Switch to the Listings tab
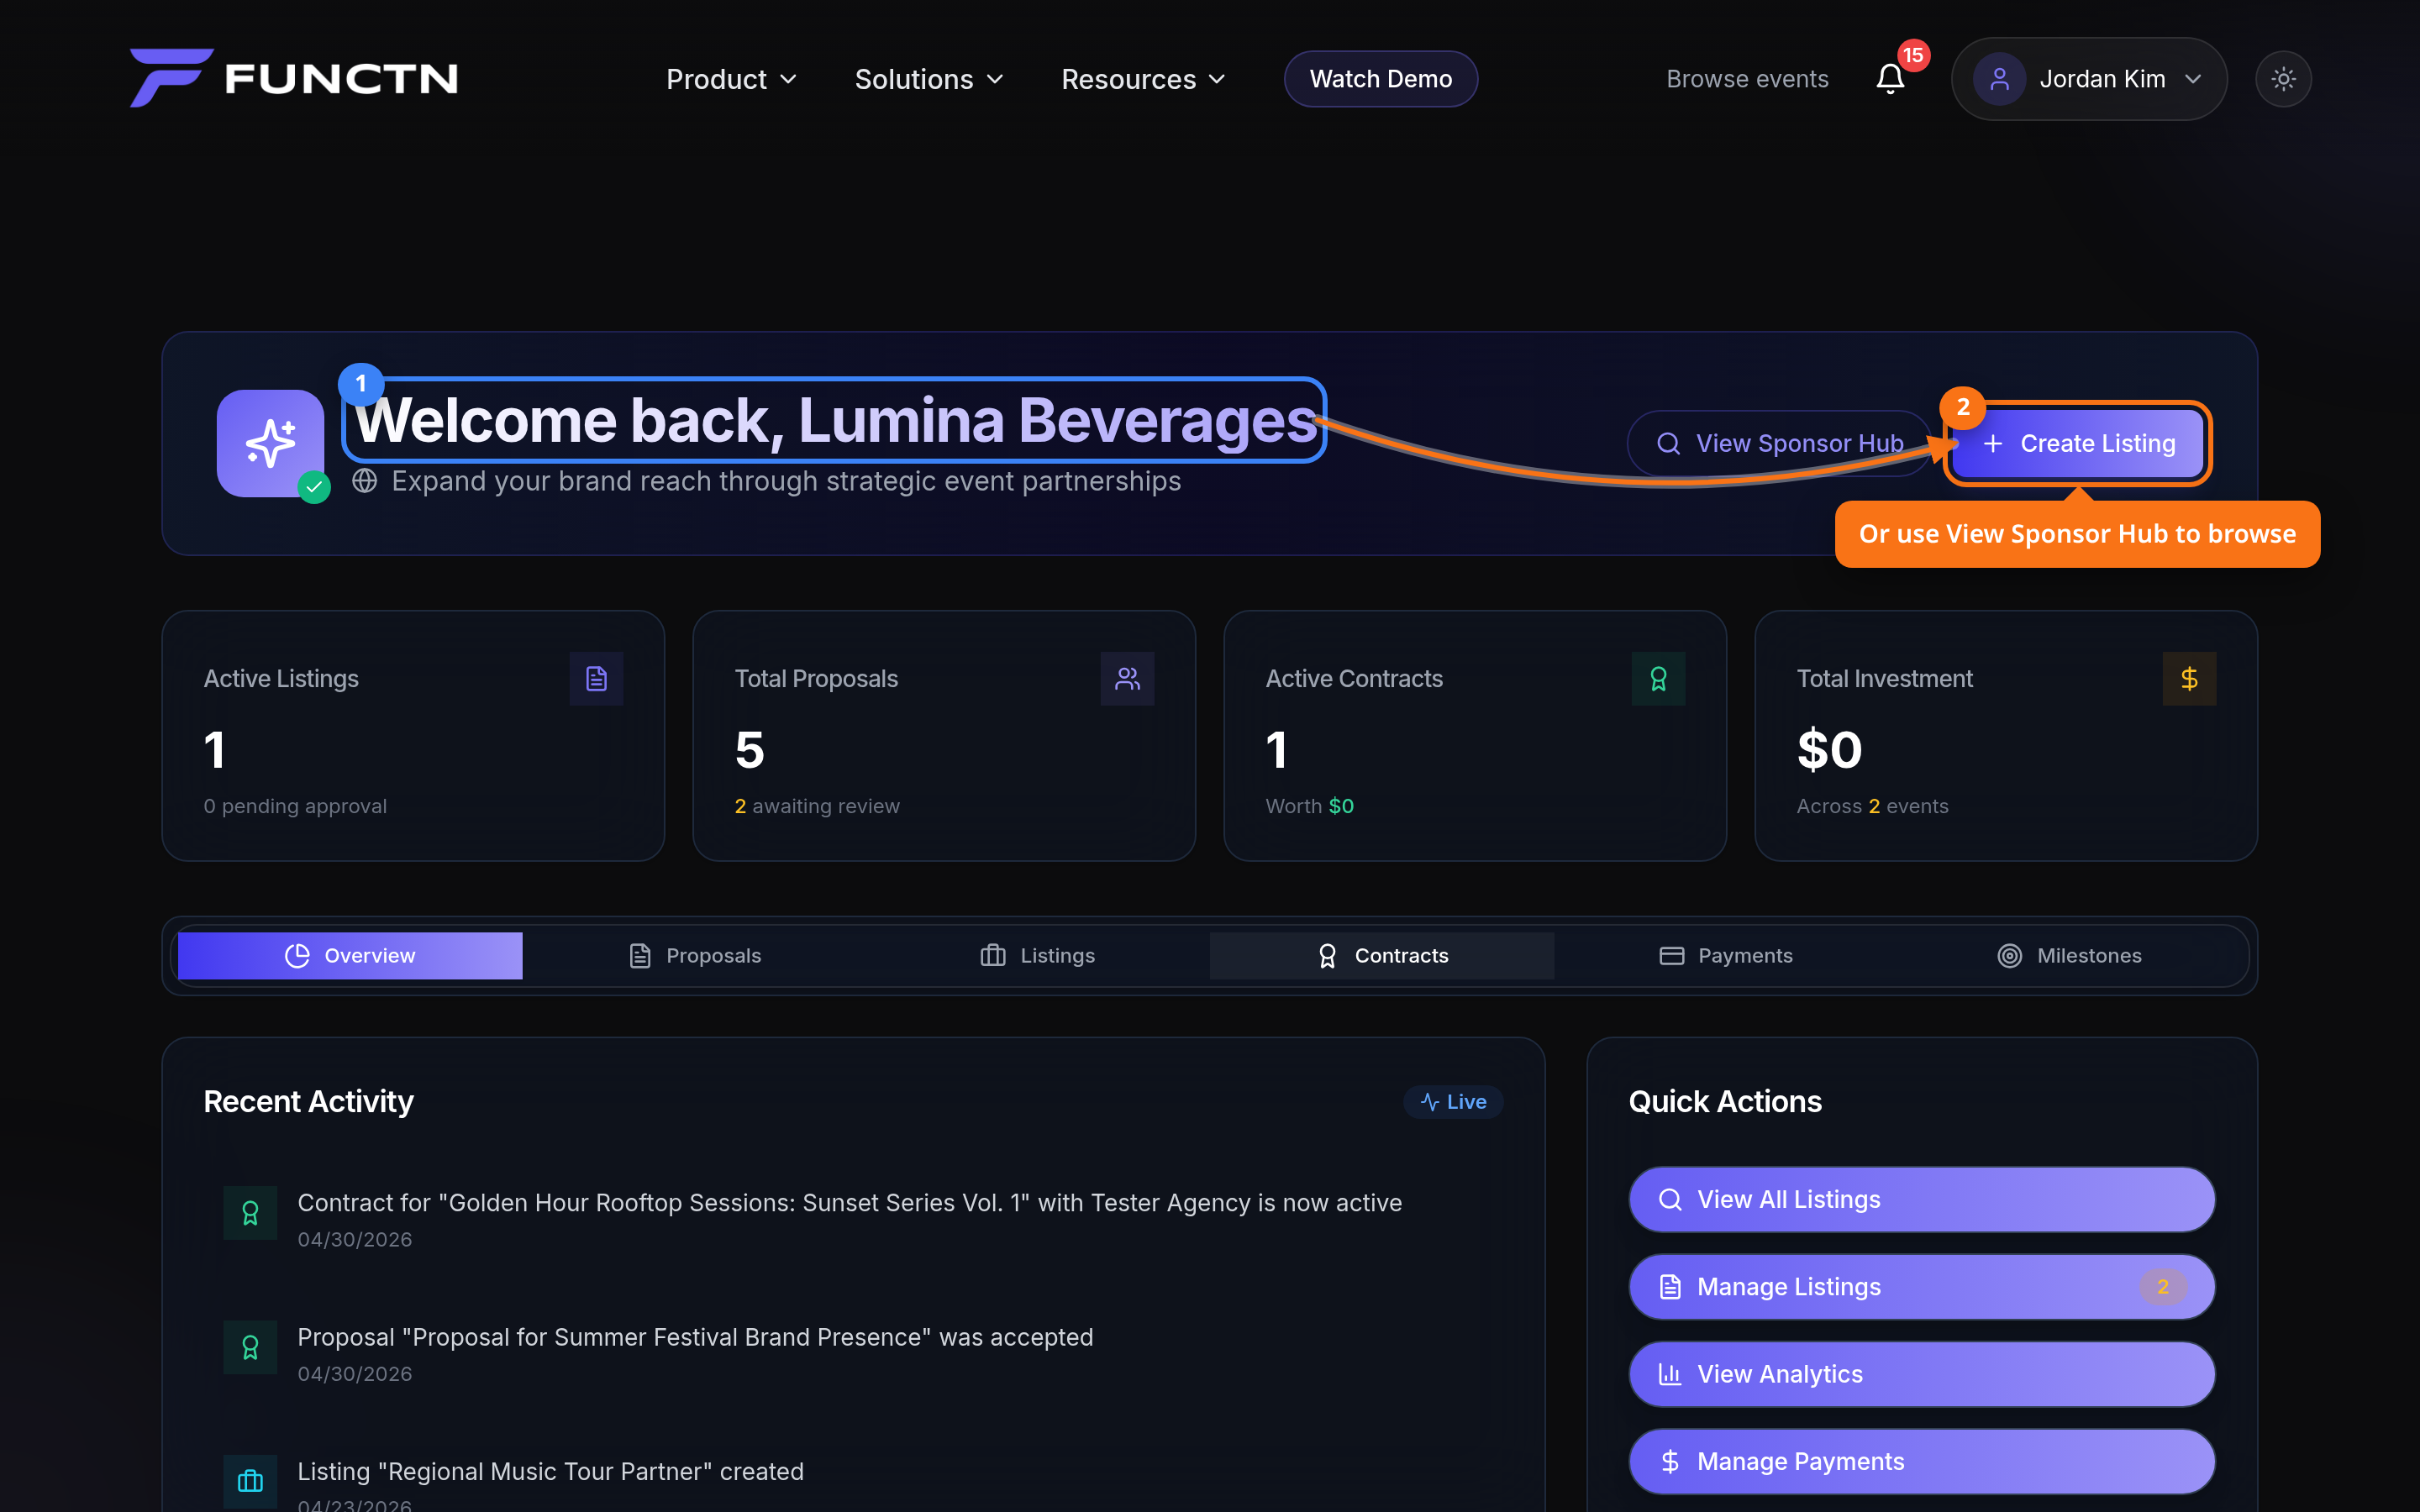The width and height of the screenshot is (2420, 1512). pyautogui.click(x=1038, y=956)
